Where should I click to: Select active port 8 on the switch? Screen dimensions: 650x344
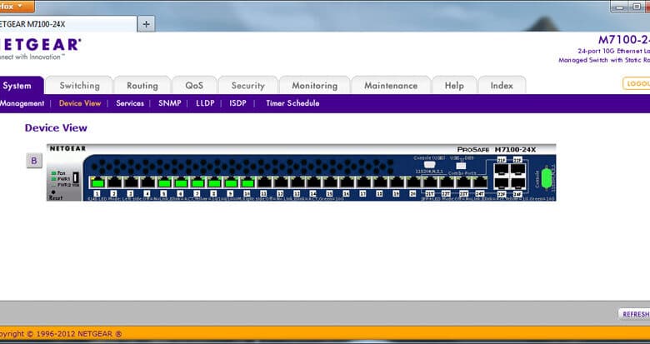pyautogui.click(x=214, y=182)
